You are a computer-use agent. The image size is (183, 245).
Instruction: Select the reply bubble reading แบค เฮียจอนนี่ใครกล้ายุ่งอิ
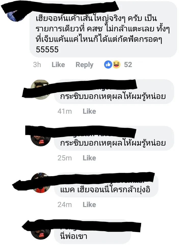[x=106, y=185]
